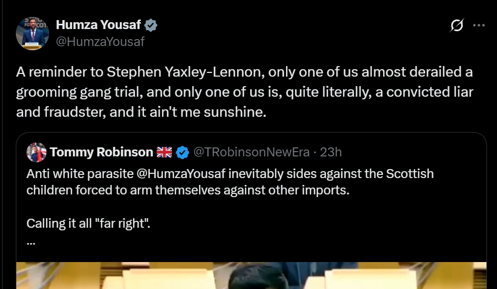
Task: Visit the @TRobinsonNewEra handle
Action: pyautogui.click(x=251, y=152)
